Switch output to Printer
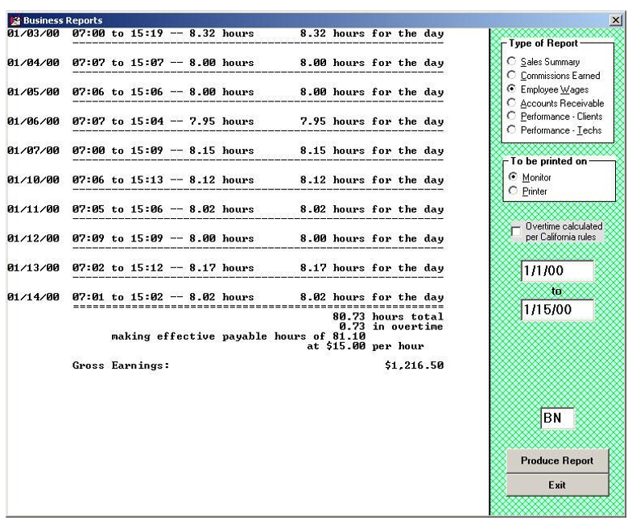Screen dimensions: 632x524 tap(512, 192)
